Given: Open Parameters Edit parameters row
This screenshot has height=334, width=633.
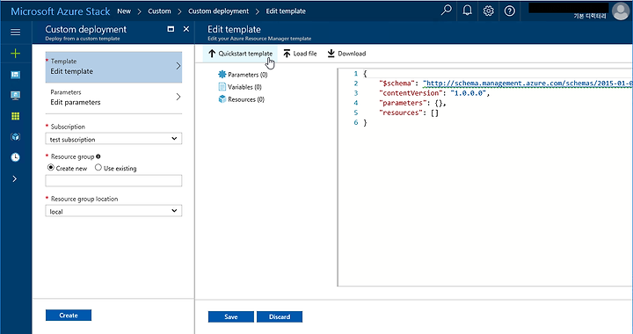Looking at the screenshot, I should 113,98.
